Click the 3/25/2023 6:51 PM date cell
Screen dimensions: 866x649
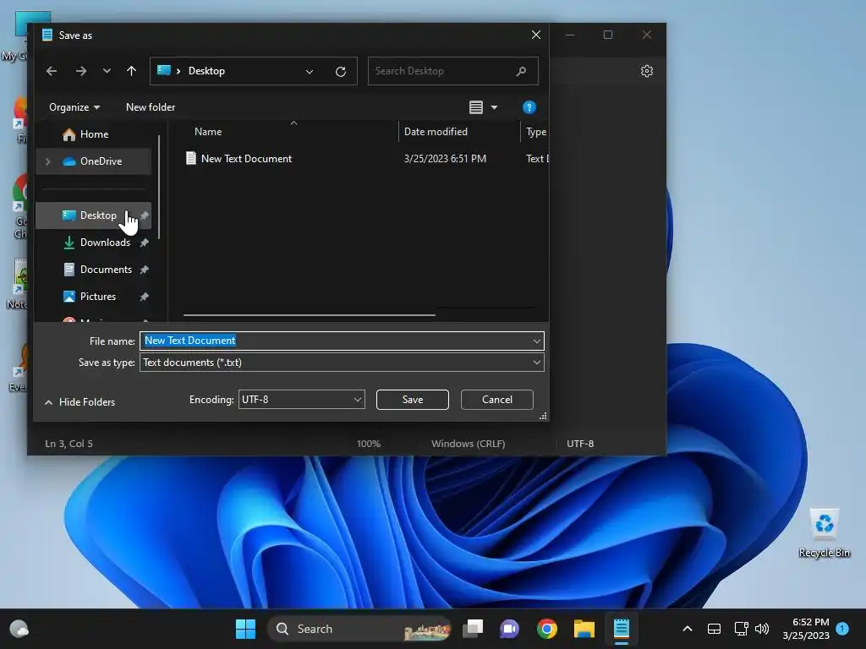[x=445, y=159]
